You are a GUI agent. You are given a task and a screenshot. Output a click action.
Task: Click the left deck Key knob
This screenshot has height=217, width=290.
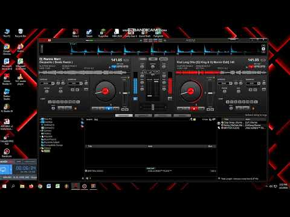pos(60,91)
